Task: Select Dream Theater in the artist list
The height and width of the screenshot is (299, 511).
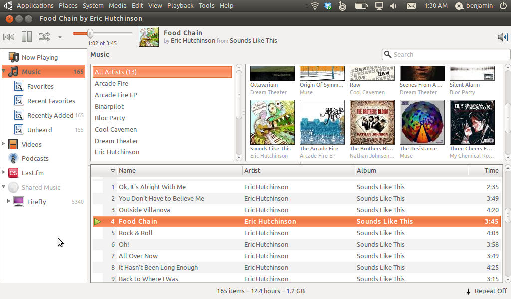Action: pyautogui.click(x=116, y=141)
